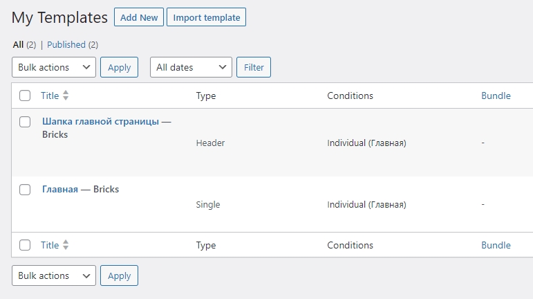Screen dimensions: 533x299
Task: Open the Главная template link
Action: [x=60, y=189]
